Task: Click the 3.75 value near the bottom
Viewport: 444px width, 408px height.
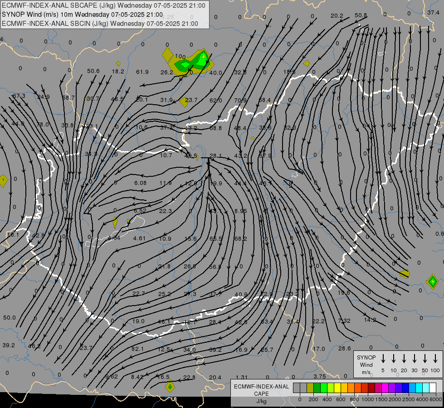Action: 320,376
